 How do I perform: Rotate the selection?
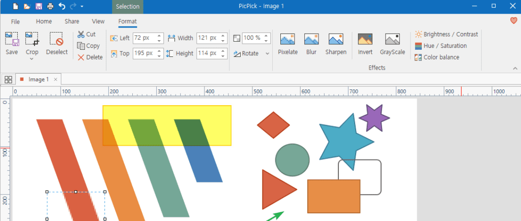point(246,53)
